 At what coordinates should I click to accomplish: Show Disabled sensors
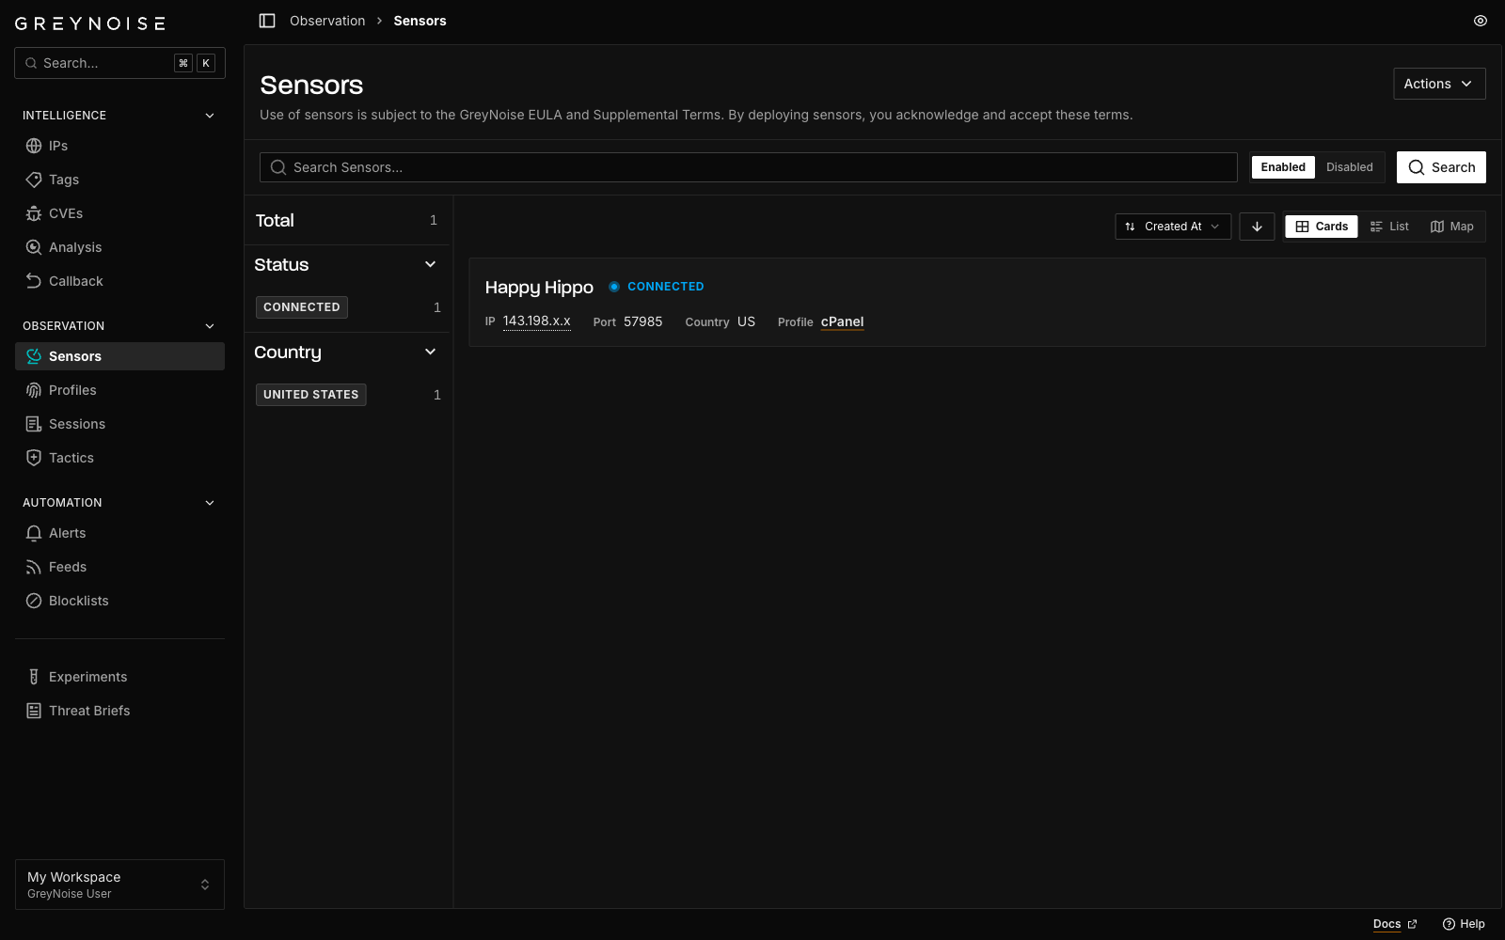(x=1350, y=167)
